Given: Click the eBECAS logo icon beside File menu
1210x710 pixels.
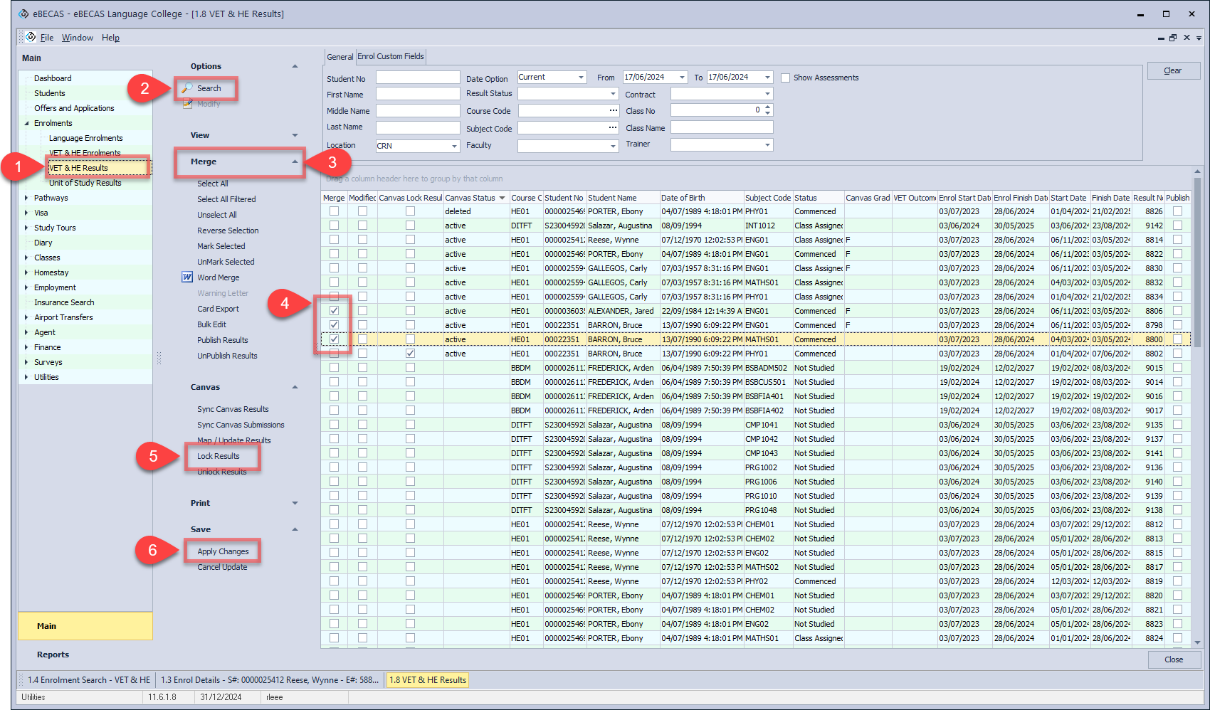Looking at the screenshot, I should [x=31, y=37].
